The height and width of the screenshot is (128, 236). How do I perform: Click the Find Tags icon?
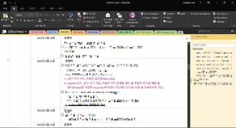pos(85,18)
